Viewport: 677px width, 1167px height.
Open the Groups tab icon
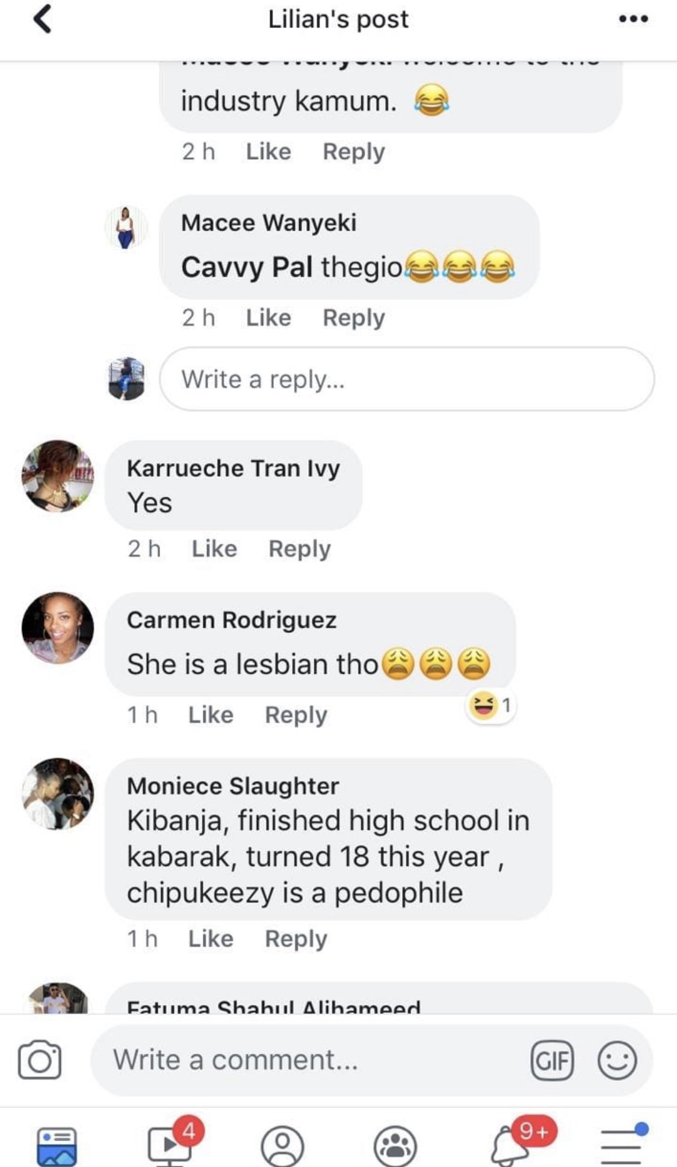395,1145
